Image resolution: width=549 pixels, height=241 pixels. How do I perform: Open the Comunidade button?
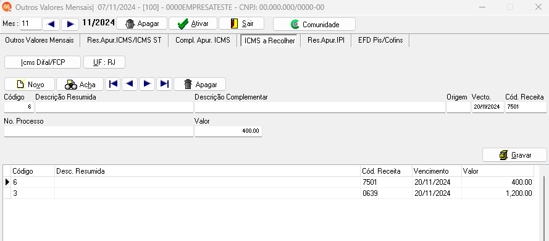pos(314,24)
